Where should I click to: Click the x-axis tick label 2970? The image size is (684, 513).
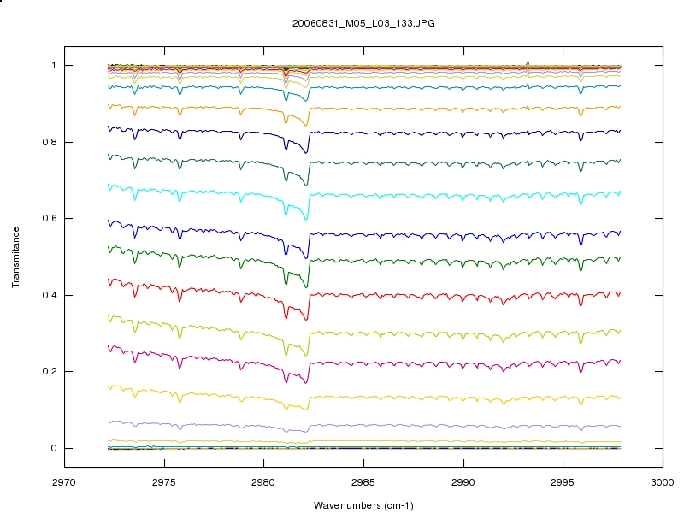[64, 482]
